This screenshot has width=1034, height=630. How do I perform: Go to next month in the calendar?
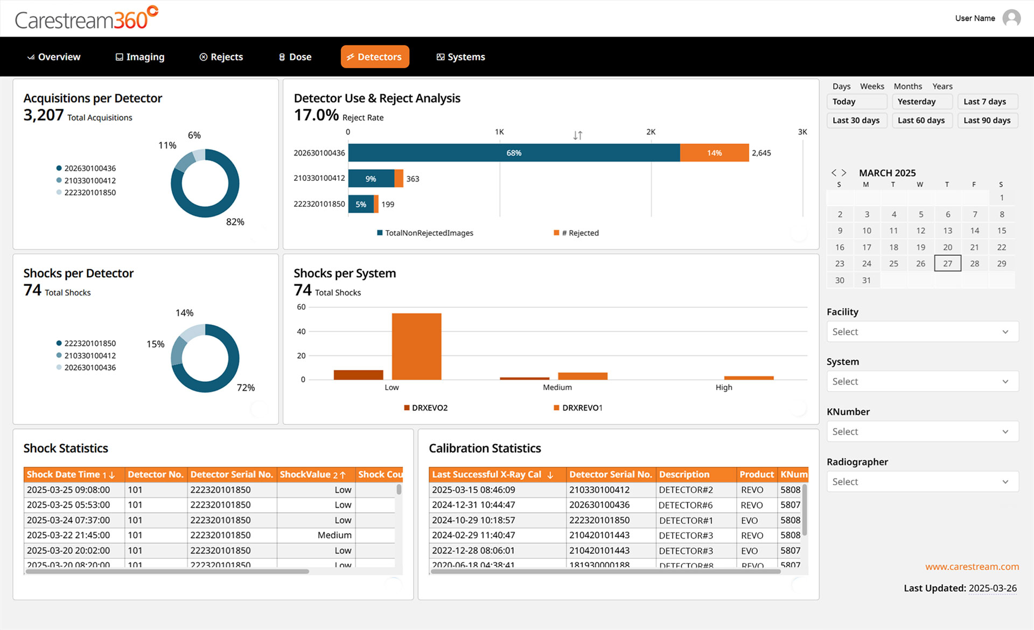click(x=844, y=173)
